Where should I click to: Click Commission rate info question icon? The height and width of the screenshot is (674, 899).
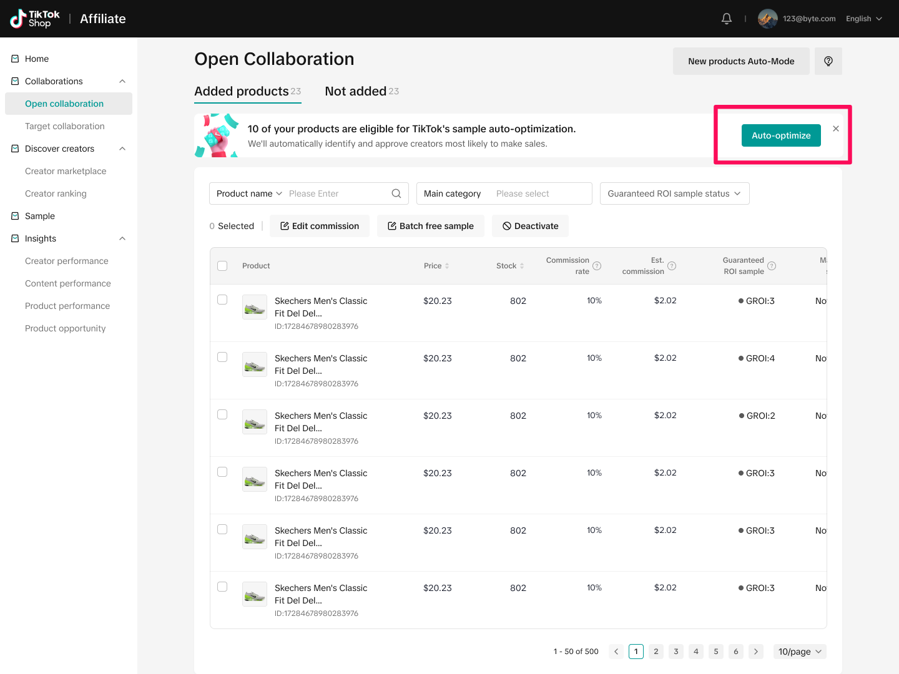coord(597,266)
